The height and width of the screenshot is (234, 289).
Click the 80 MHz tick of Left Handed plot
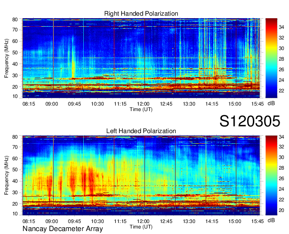(15, 137)
